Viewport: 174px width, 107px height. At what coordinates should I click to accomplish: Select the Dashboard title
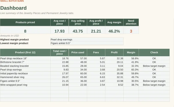click(x=13, y=8)
